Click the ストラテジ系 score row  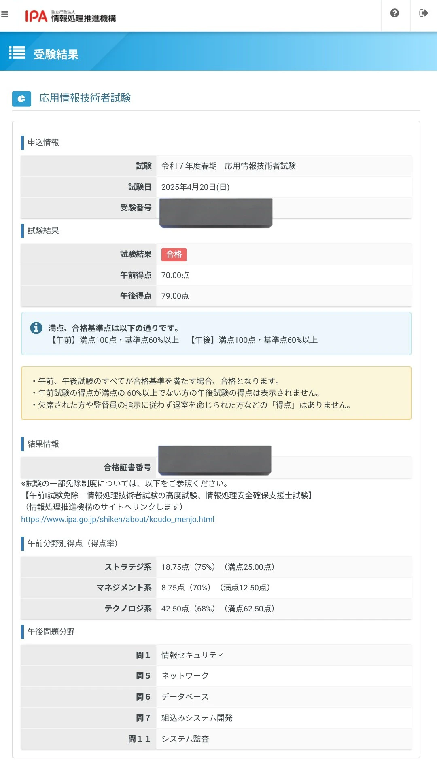pyautogui.click(x=216, y=567)
